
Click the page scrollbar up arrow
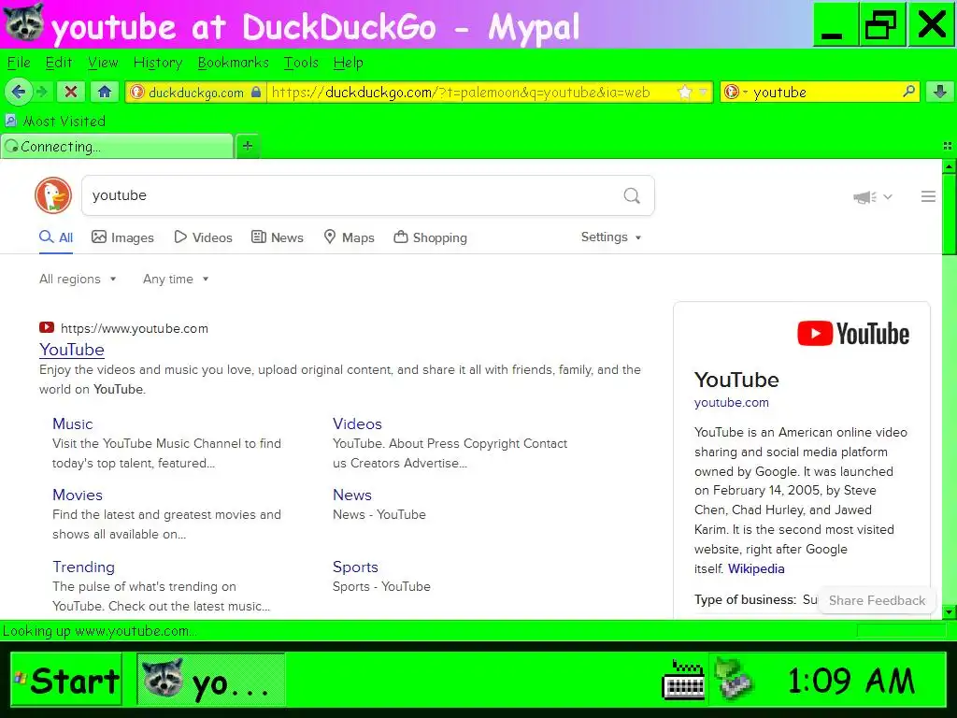tap(950, 165)
